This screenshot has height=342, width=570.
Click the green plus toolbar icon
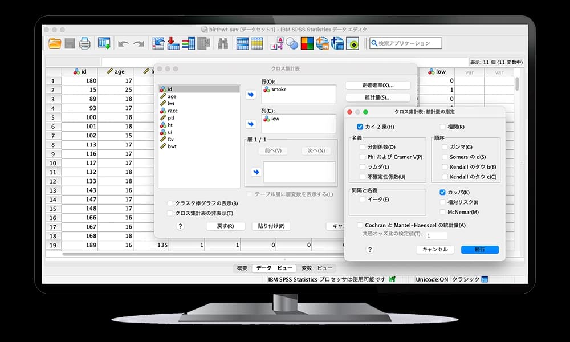[x=352, y=44]
